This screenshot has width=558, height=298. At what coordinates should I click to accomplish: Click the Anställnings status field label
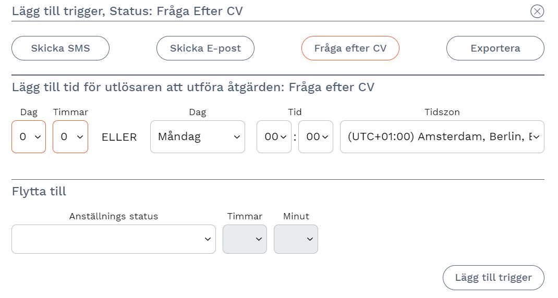tap(114, 216)
